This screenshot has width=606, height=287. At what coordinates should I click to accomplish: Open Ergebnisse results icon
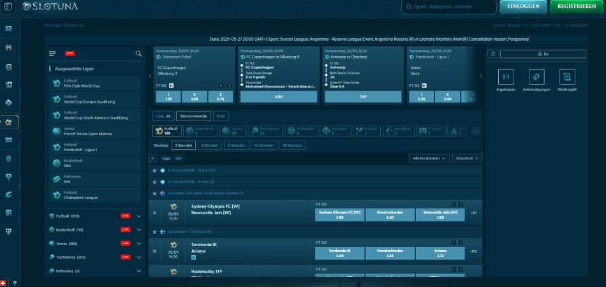pos(506,77)
